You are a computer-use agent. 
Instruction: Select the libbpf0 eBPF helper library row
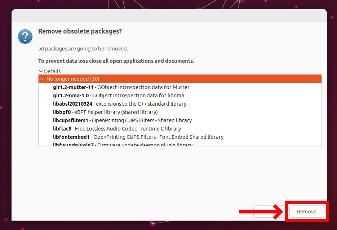pyautogui.click(x=180, y=112)
